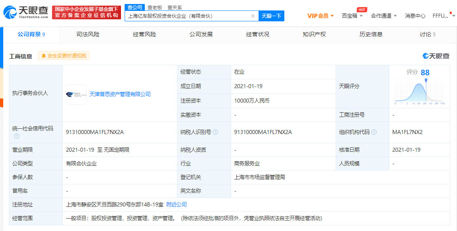Expand the 百宝箱 dropdown

click(x=353, y=16)
